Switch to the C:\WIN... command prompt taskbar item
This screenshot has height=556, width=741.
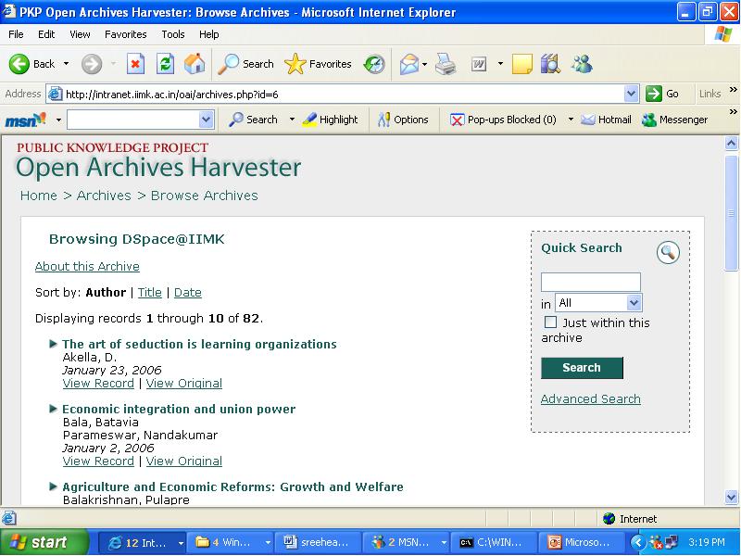(x=493, y=542)
